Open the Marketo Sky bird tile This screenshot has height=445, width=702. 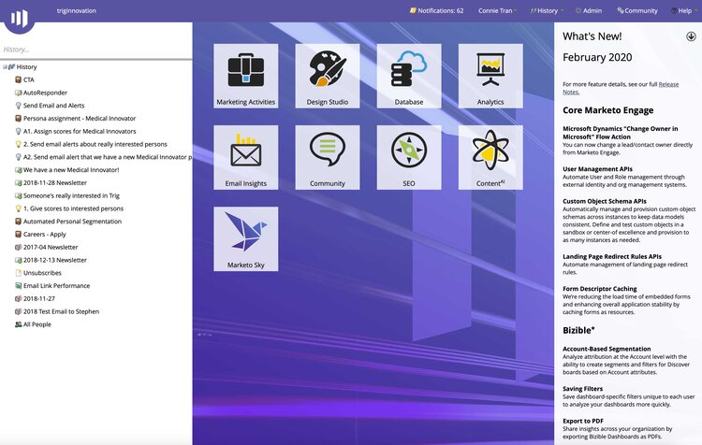pyautogui.click(x=246, y=238)
